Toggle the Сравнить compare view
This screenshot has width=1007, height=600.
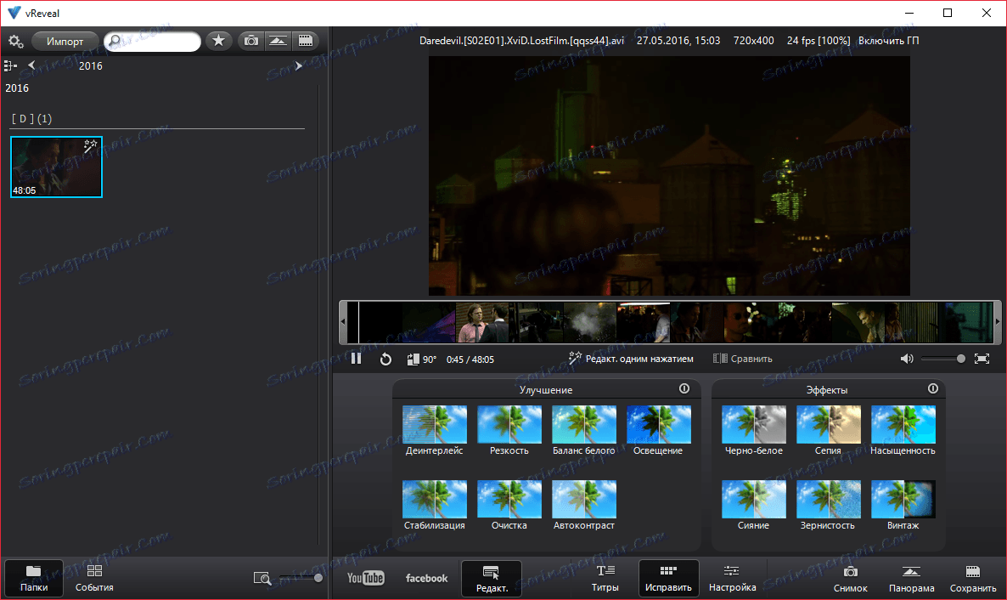[743, 359]
